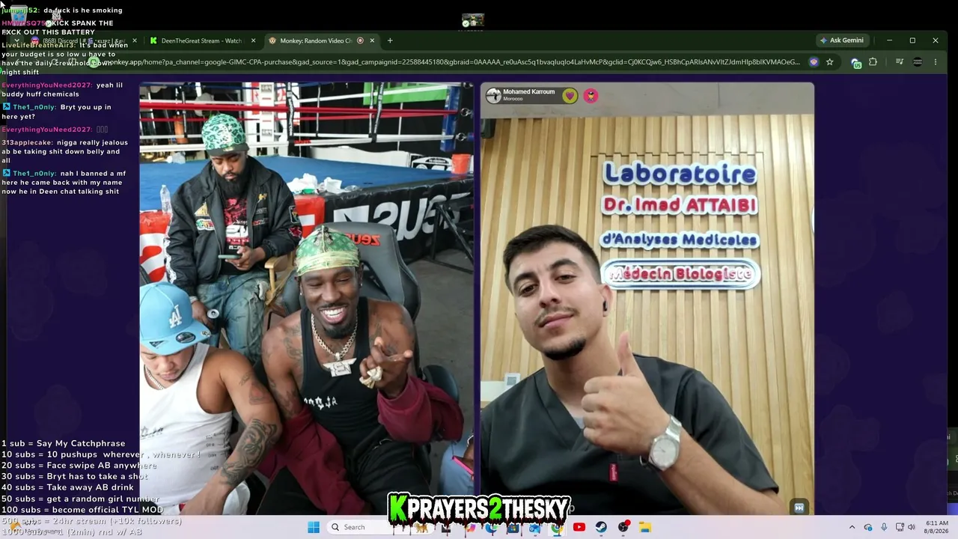958x539 pixels.
Task: Click the sync icon in the system tray
Action: 868,527
